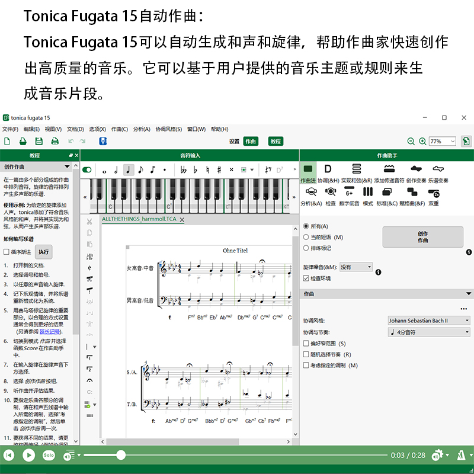Click the save disk icon
Viewport: 474px width, 474px height.
[x=39, y=141]
